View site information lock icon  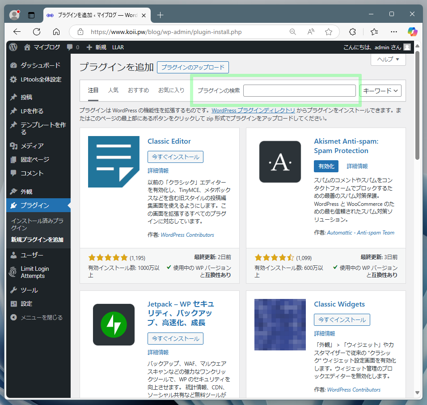(80, 32)
